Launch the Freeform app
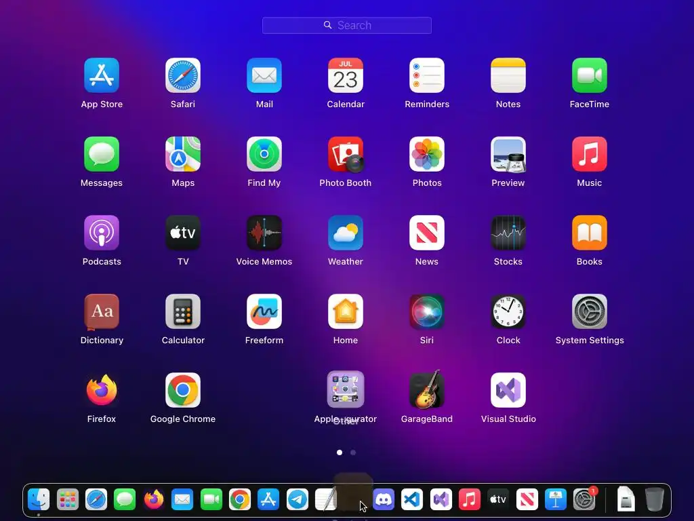 point(264,311)
